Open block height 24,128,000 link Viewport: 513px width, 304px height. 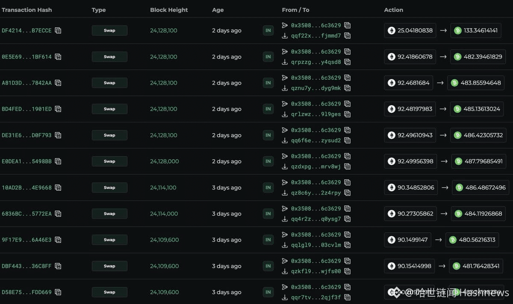click(164, 161)
